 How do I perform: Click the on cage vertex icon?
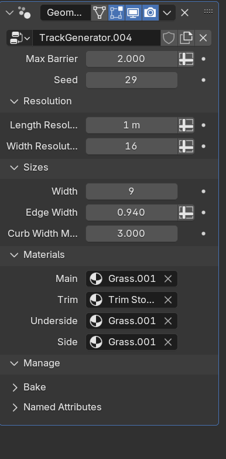(x=100, y=12)
